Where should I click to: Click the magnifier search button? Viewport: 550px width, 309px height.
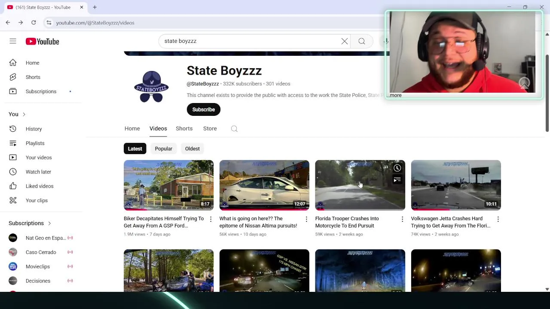(362, 41)
